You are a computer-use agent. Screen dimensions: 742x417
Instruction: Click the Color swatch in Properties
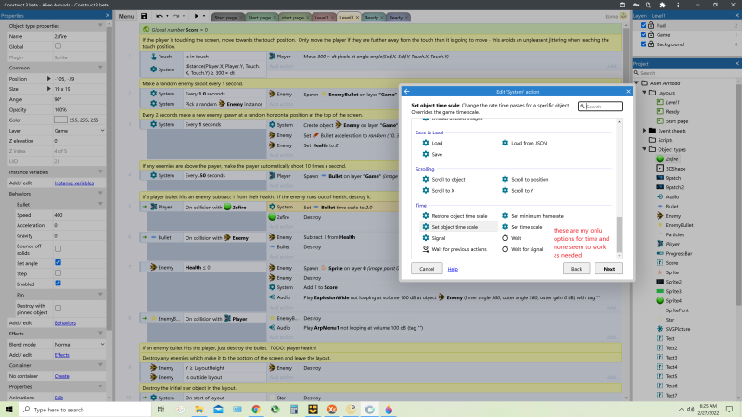tap(60, 120)
